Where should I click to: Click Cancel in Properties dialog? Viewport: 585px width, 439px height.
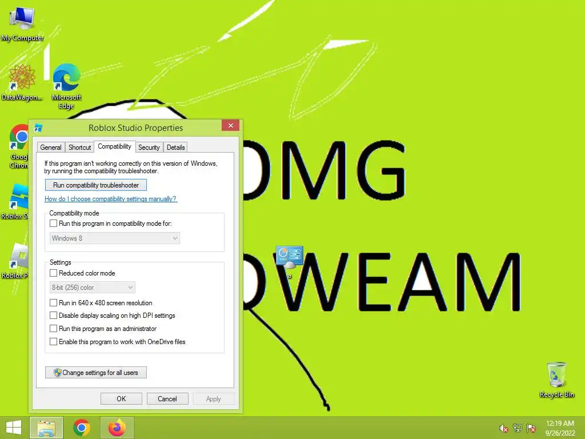[x=167, y=398]
